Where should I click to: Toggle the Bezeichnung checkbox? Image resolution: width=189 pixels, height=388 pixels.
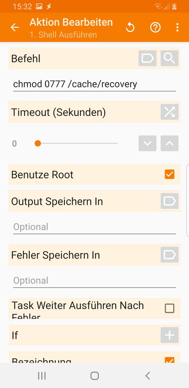pos(170,360)
